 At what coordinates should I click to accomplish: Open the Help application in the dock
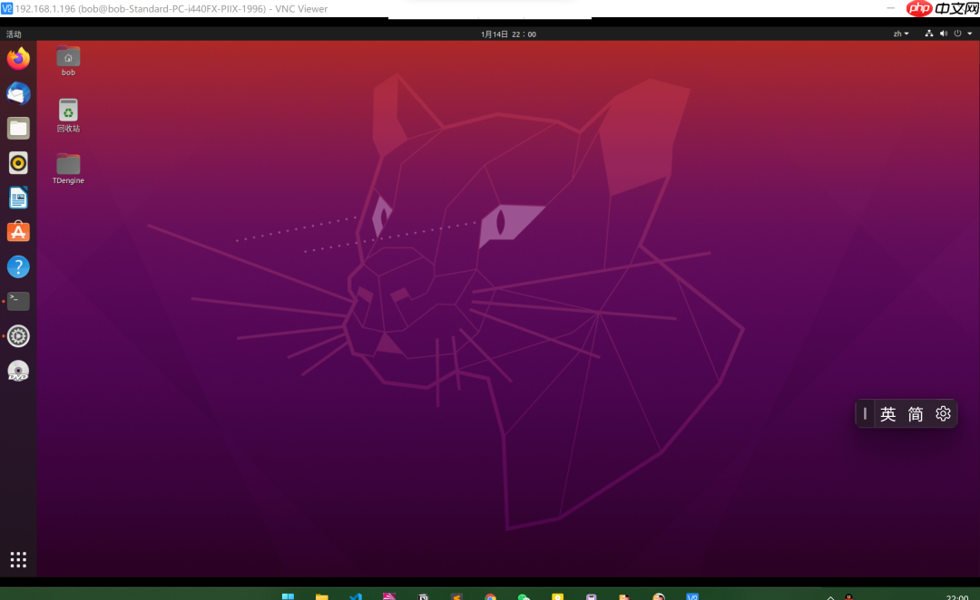click(18, 266)
